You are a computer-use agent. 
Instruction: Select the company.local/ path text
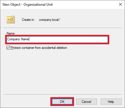(x=49, y=20)
